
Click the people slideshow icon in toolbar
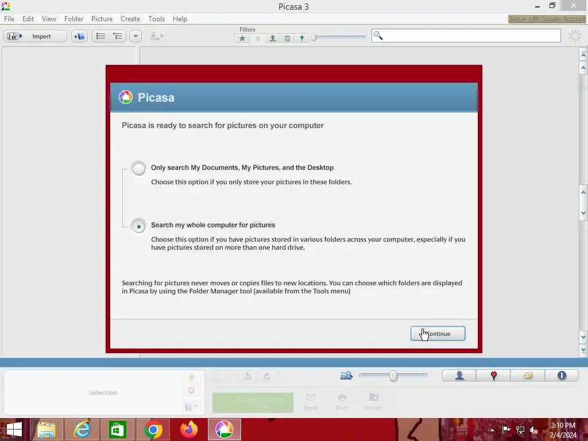[157, 36]
